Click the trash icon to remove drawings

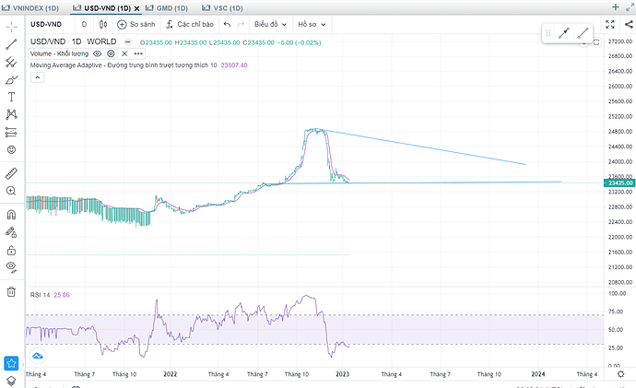12,291
